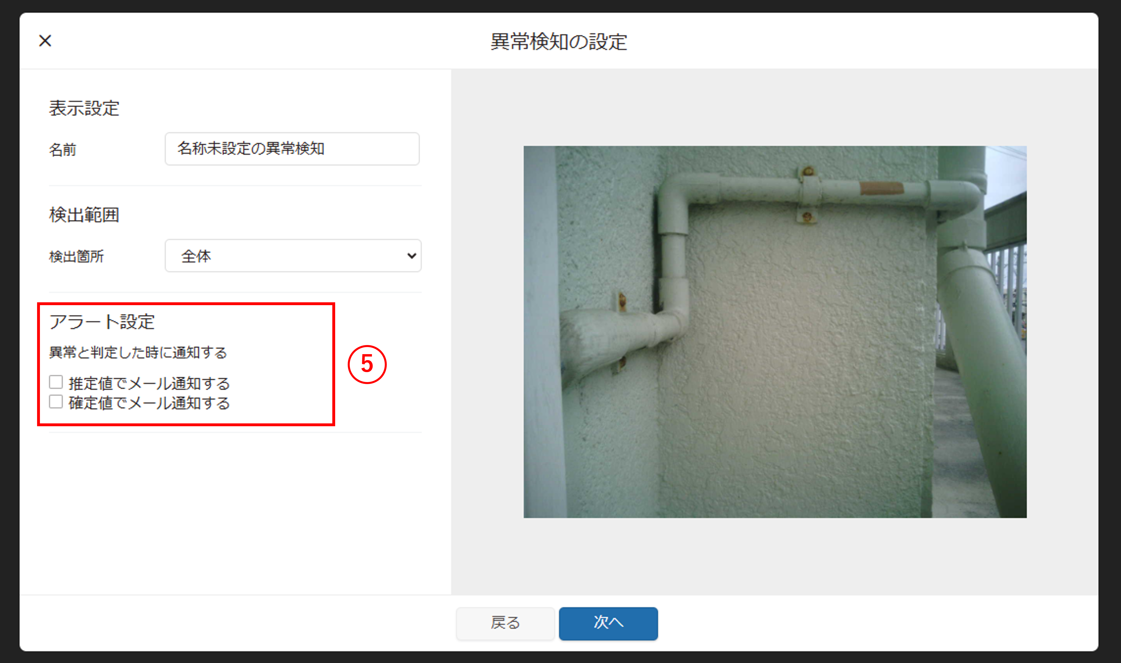The width and height of the screenshot is (1121, 663).
Task: Enable the 推定値でメール通知する checkbox
Action: [x=56, y=382]
